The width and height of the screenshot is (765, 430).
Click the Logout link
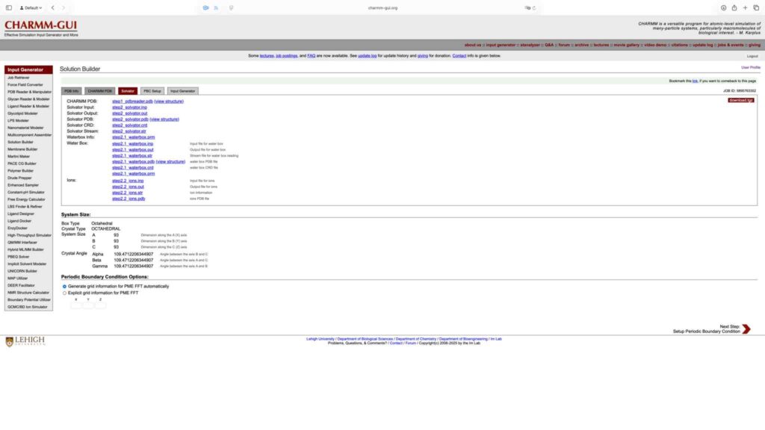coord(752,56)
